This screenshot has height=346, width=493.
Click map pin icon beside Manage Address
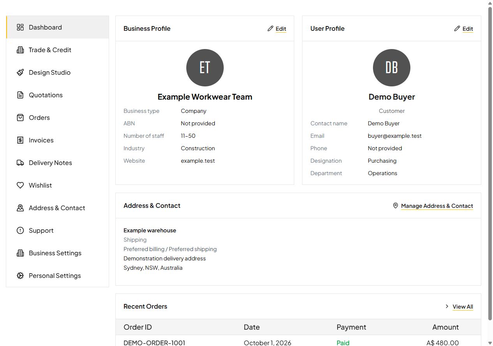(x=396, y=205)
